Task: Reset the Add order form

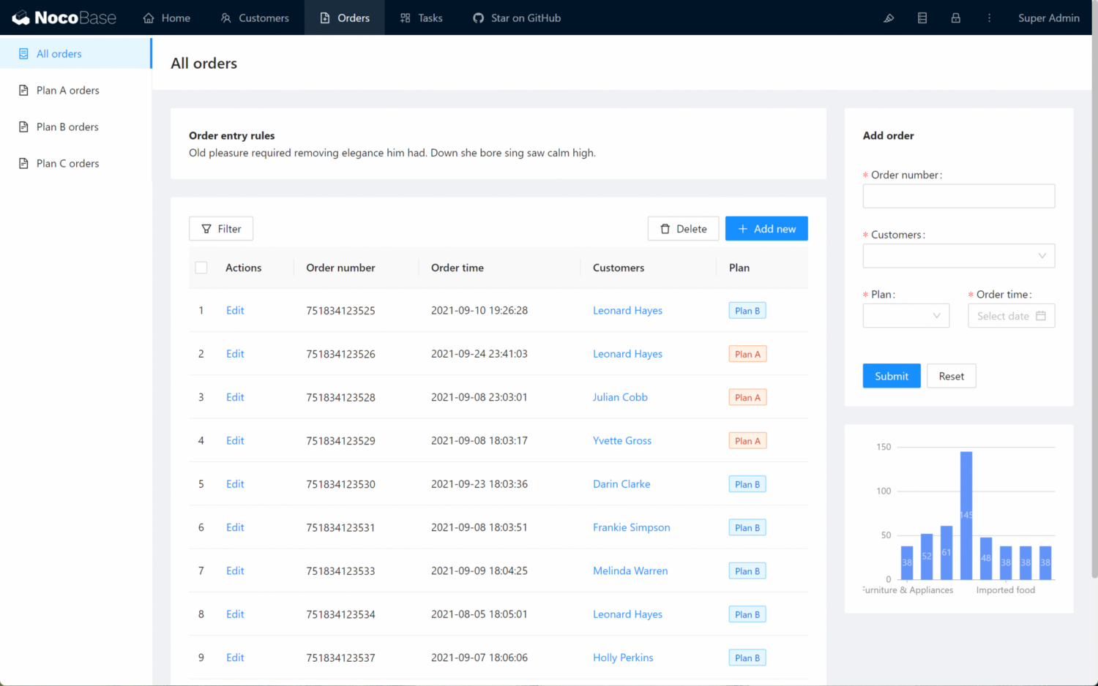Action: coord(952,376)
